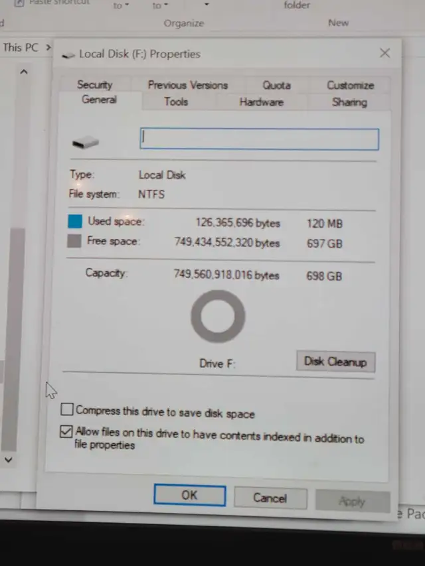425x566 pixels.
Task: Click the Drive F: label
Action: point(217,363)
